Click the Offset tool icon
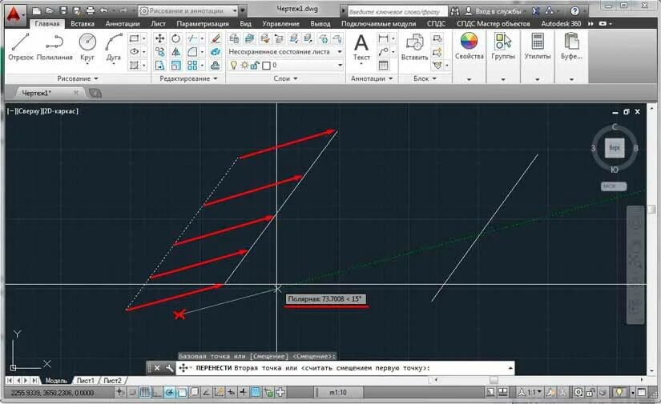This screenshot has height=404, width=661. click(216, 66)
